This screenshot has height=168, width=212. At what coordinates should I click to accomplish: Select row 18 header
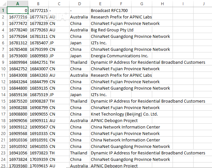(x=3, y=120)
